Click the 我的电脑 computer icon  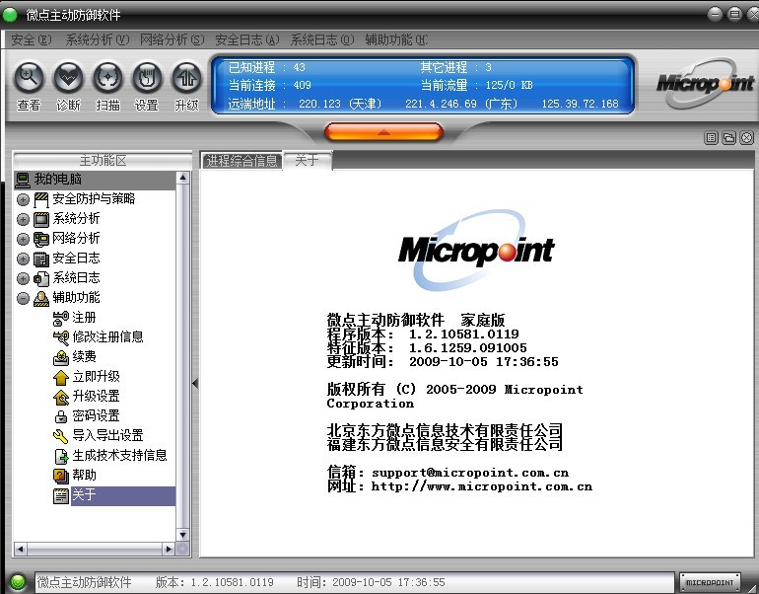point(23,180)
